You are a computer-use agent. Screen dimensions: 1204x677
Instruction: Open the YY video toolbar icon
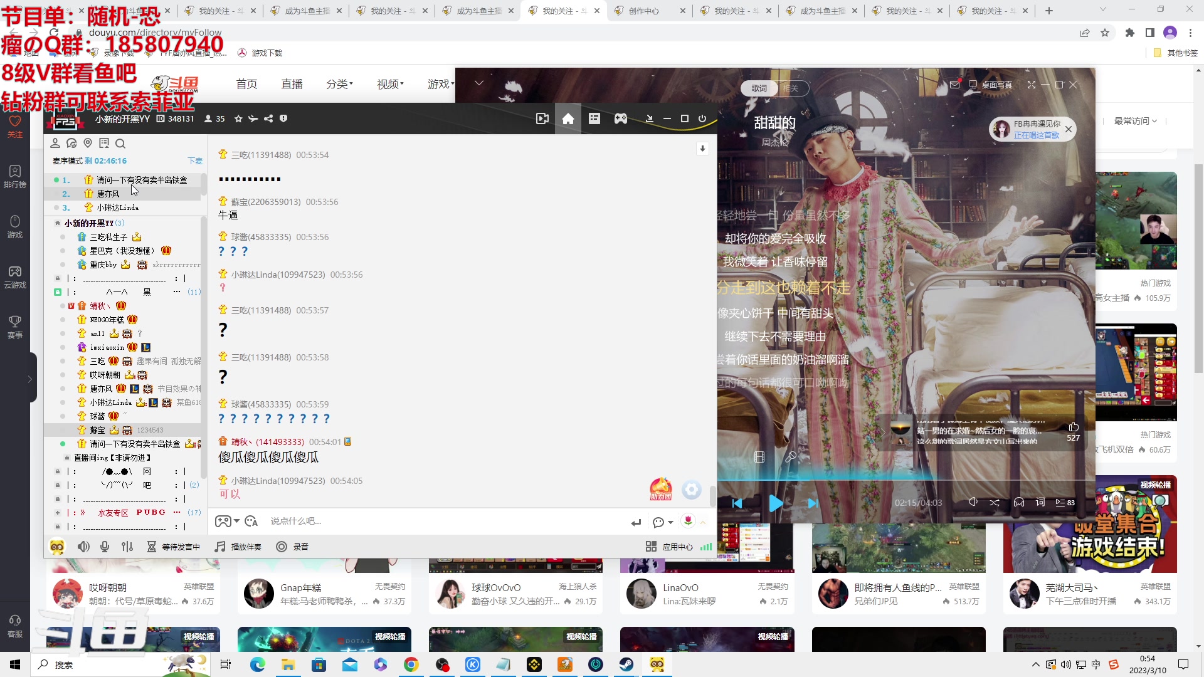point(542,118)
